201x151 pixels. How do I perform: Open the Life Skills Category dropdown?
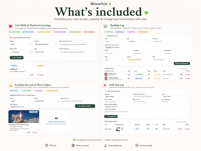[46, 44]
